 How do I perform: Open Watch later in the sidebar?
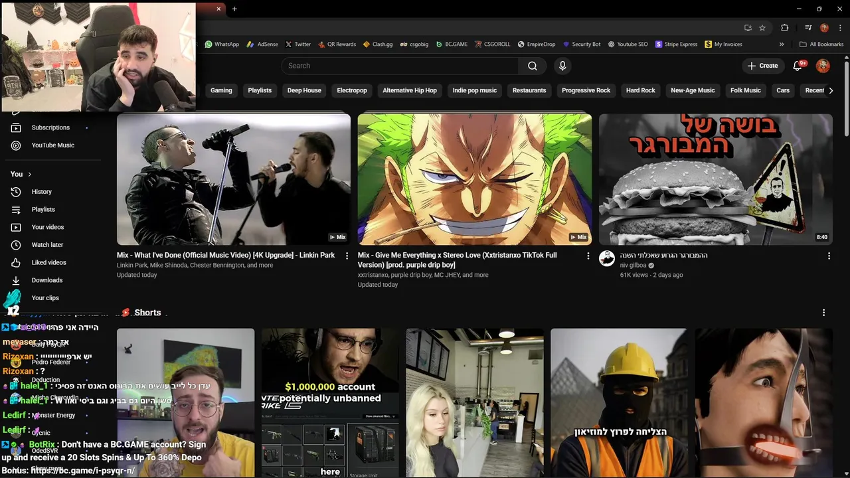click(x=47, y=245)
